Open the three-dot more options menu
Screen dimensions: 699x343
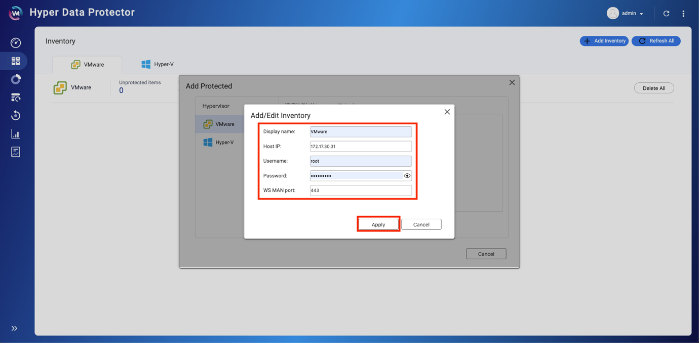(683, 14)
